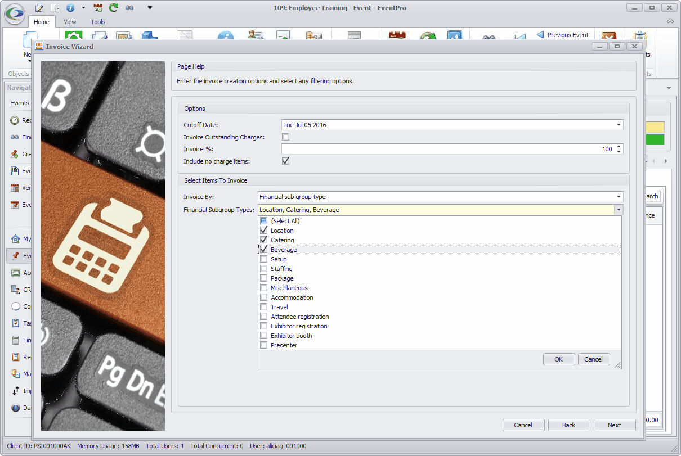The width and height of the screenshot is (681, 456).
Task: Click the blue info icon in quick access toolbar
Action: pyautogui.click(x=70, y=8)
